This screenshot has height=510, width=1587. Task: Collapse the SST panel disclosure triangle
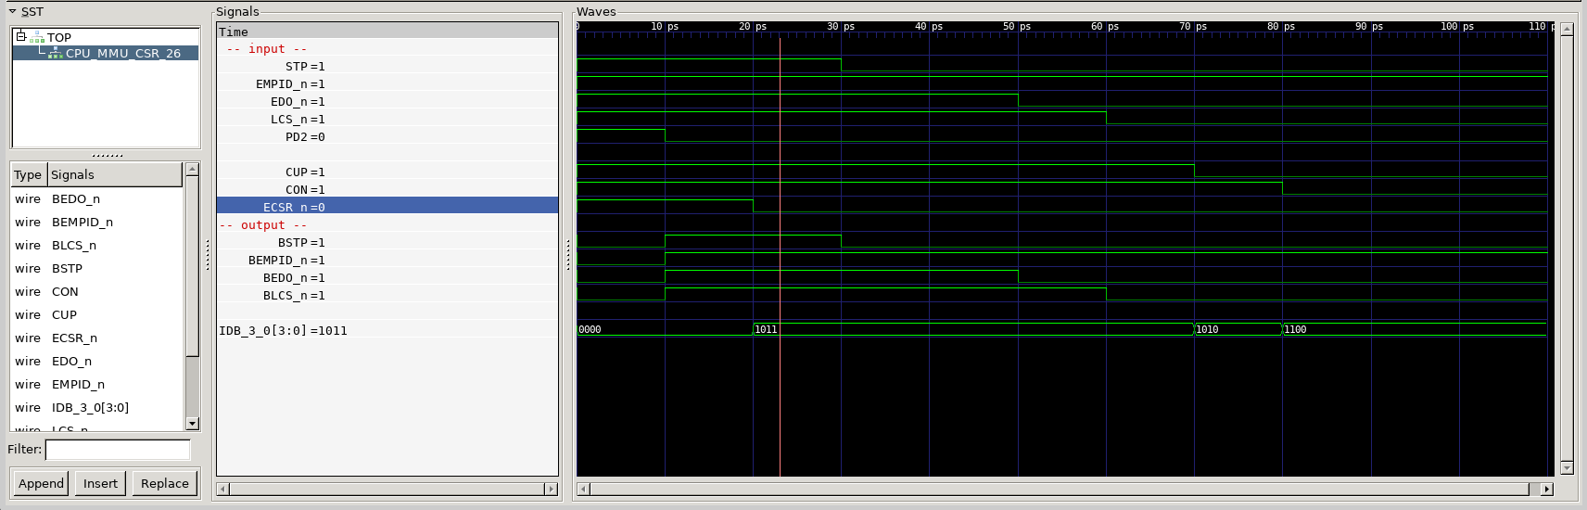pyautogui.click(x=12, y=12)
